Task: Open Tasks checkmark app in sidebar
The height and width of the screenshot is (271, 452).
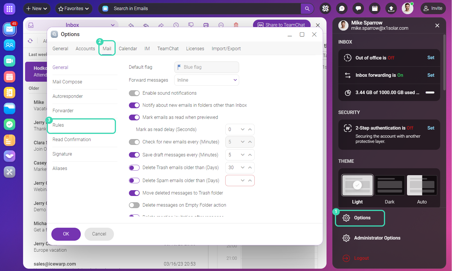Action: pos(10,124)
